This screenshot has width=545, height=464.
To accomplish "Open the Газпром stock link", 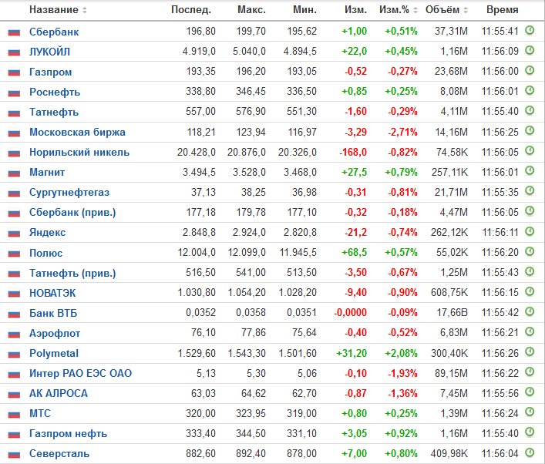I will coord(51,72).
